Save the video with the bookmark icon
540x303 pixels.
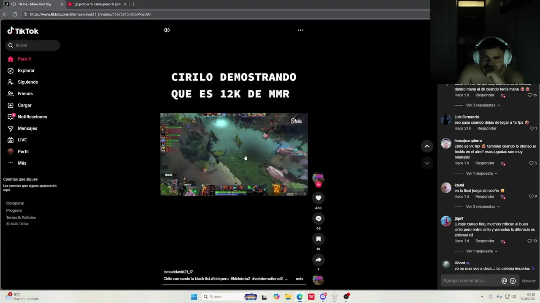[319, 239]
